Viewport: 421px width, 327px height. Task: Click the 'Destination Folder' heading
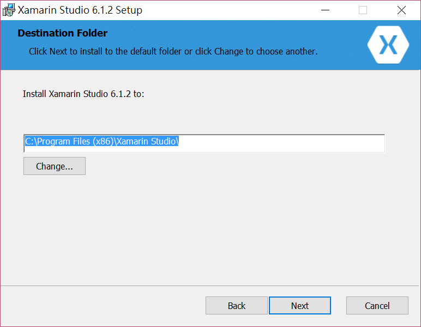tap(63, 33)
